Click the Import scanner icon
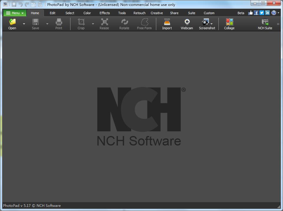This screenshot has height=211, width=283. pyautogui.click(x=167, y=24)
